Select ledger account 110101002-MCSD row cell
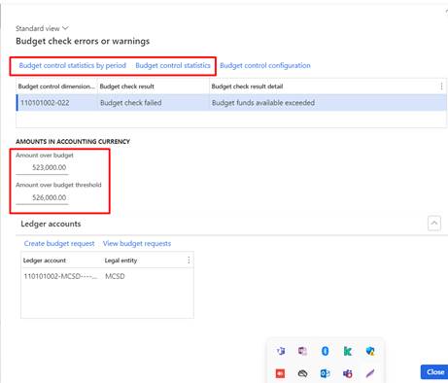Viewport: 448px width, 383px height. (x=61, y=276)
